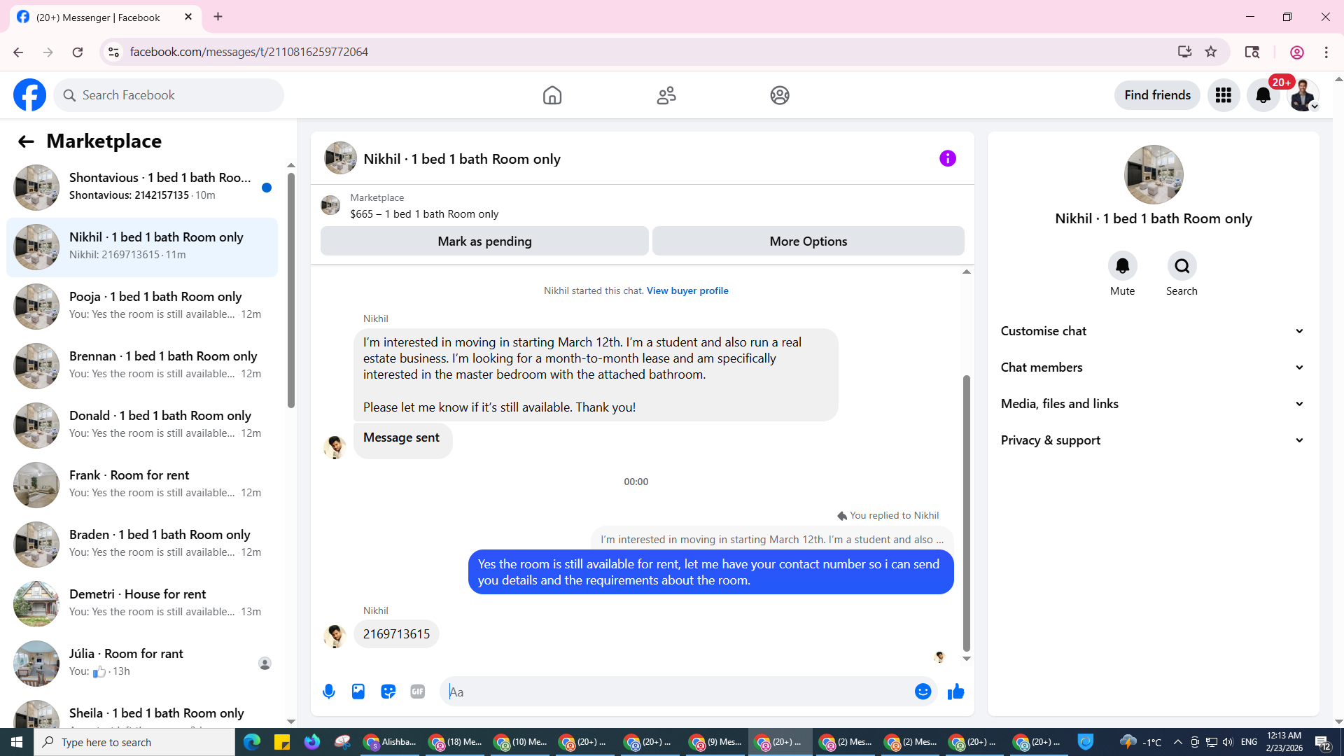The height and width of the screenshot is (756, 1344).
Task: Click the conversation list scrollbar
Action: 291,290
